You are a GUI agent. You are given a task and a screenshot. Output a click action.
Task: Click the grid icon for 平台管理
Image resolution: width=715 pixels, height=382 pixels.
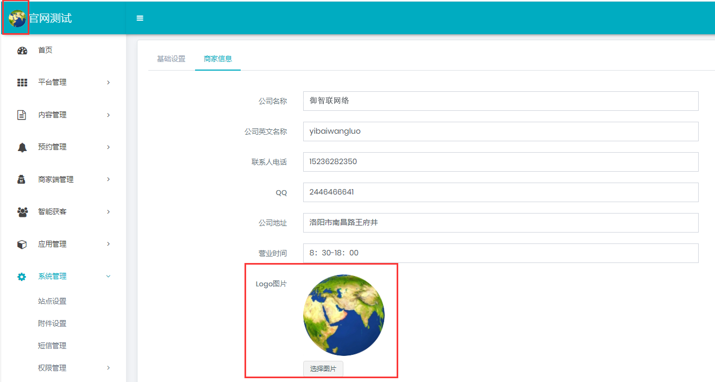click(22, 83)
